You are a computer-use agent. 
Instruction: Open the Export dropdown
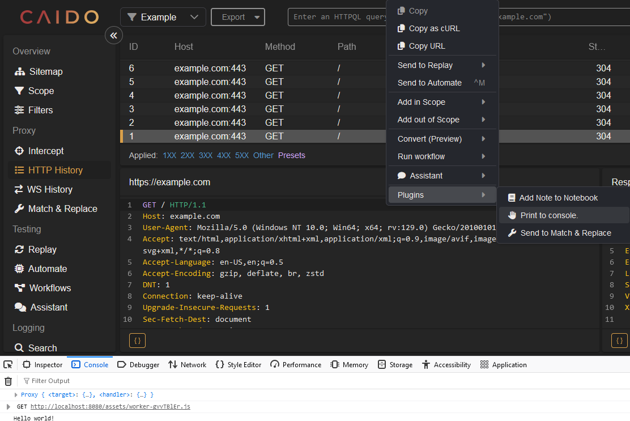(x=237, y=17)
